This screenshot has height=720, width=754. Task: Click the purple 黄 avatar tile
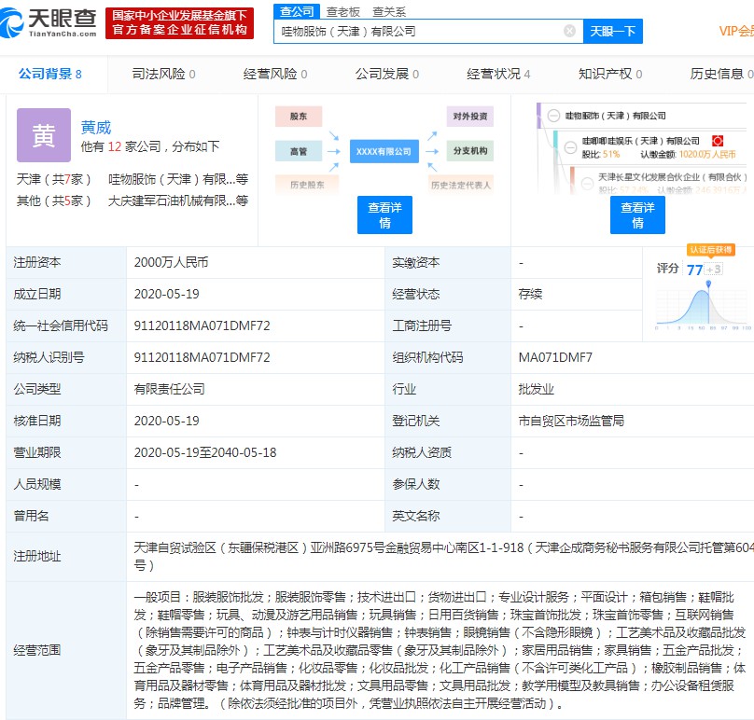(44, 135)
